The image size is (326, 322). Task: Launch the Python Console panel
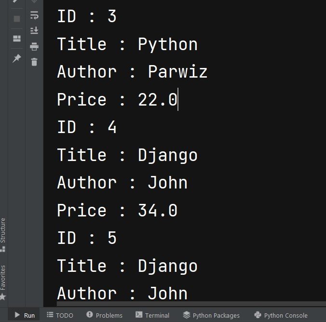pyautogui.click(x=281, y=315)
